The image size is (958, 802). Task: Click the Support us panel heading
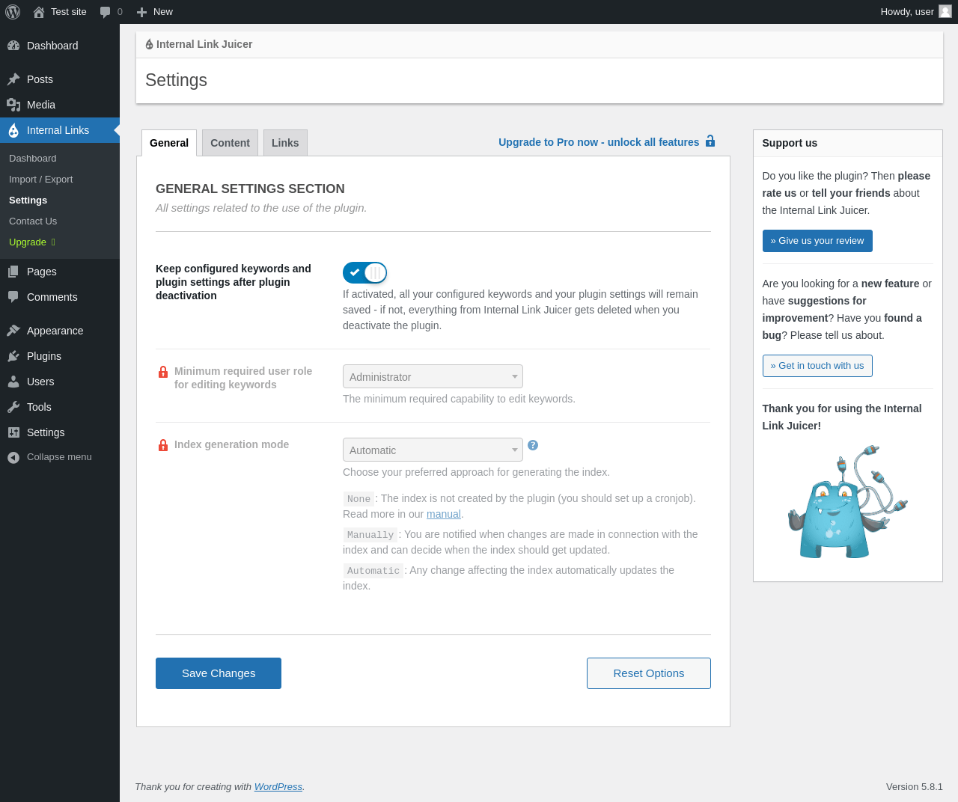[790, 143]
